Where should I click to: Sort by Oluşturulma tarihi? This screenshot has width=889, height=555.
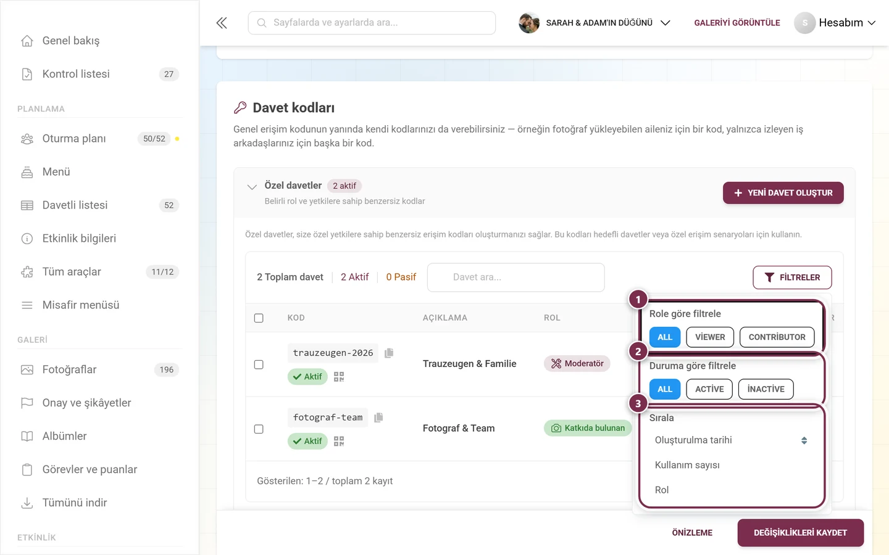click(x=731, y=440)
